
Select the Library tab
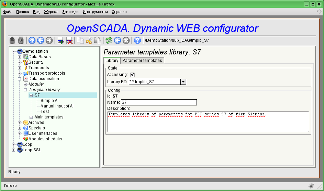coord(112,60)
